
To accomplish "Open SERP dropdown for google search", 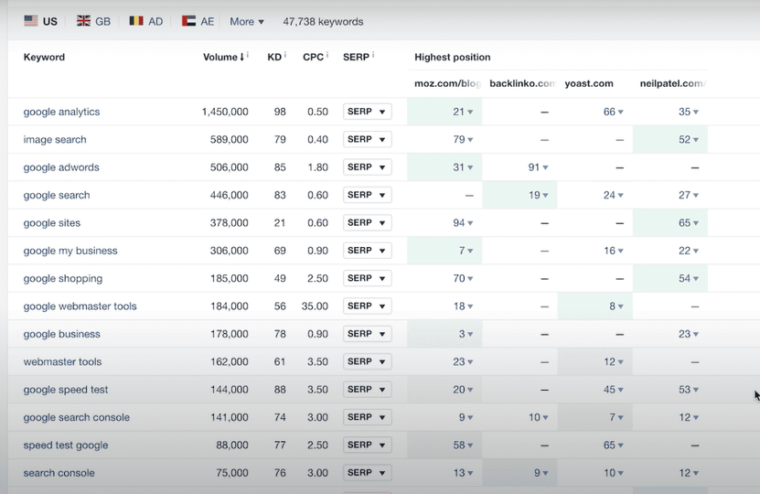I will [x=367, y=195].
